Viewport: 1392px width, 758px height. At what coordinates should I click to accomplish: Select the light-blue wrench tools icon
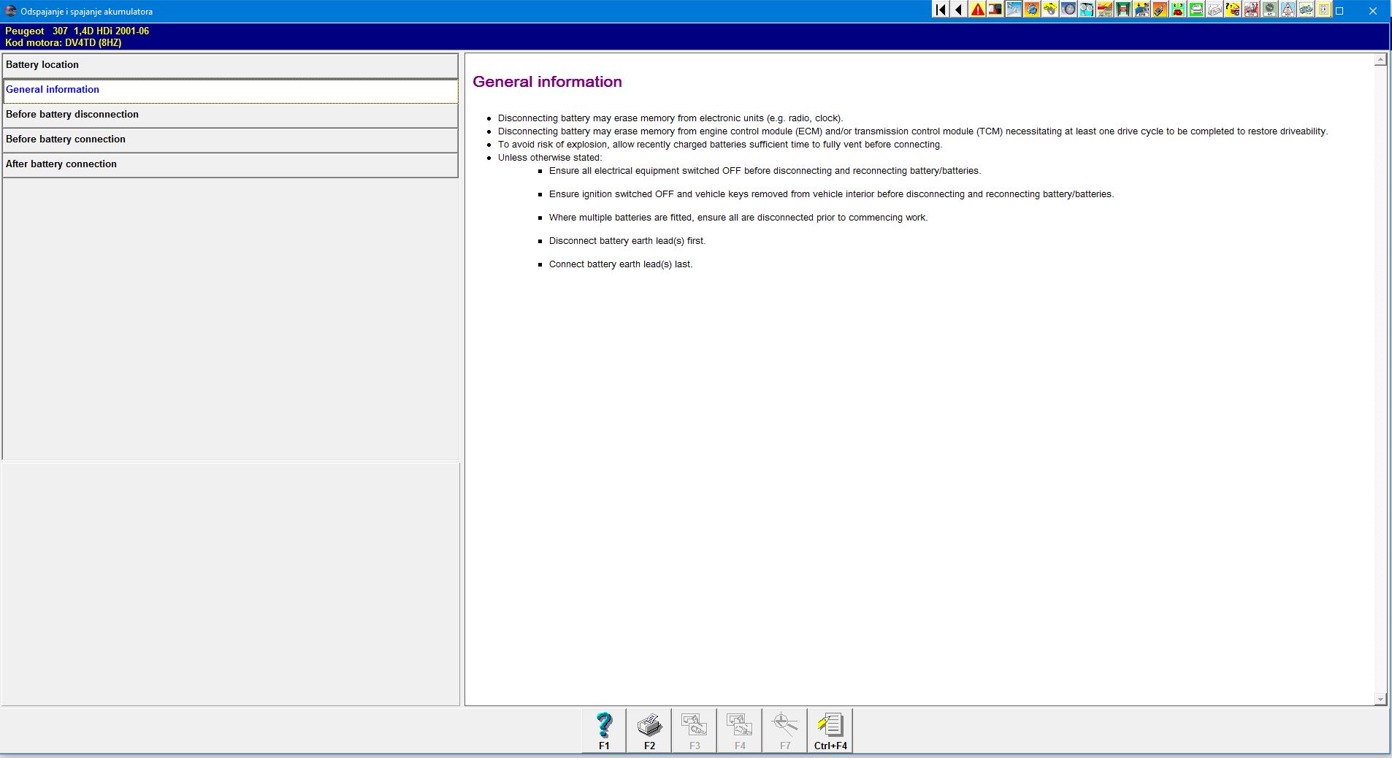pos(1014,9)
